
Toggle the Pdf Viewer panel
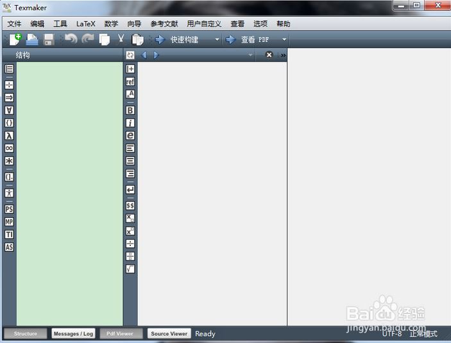point(121,333)
